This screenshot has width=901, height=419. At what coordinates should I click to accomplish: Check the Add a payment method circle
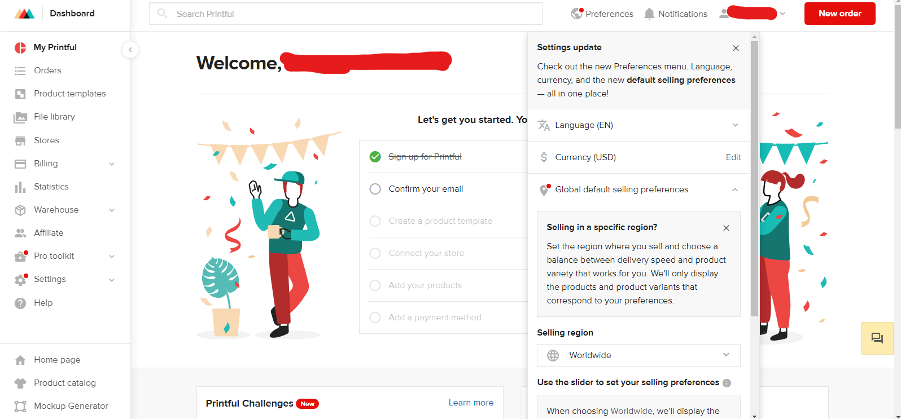coord(375,317)
